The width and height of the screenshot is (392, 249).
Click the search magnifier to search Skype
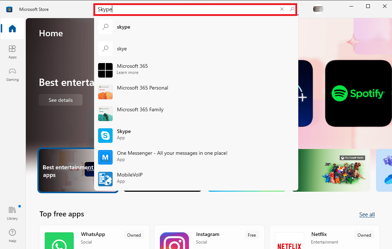tap(292, 9)
